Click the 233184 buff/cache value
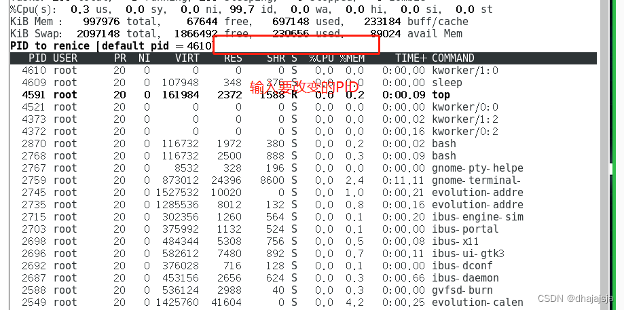 coord(382,22)
